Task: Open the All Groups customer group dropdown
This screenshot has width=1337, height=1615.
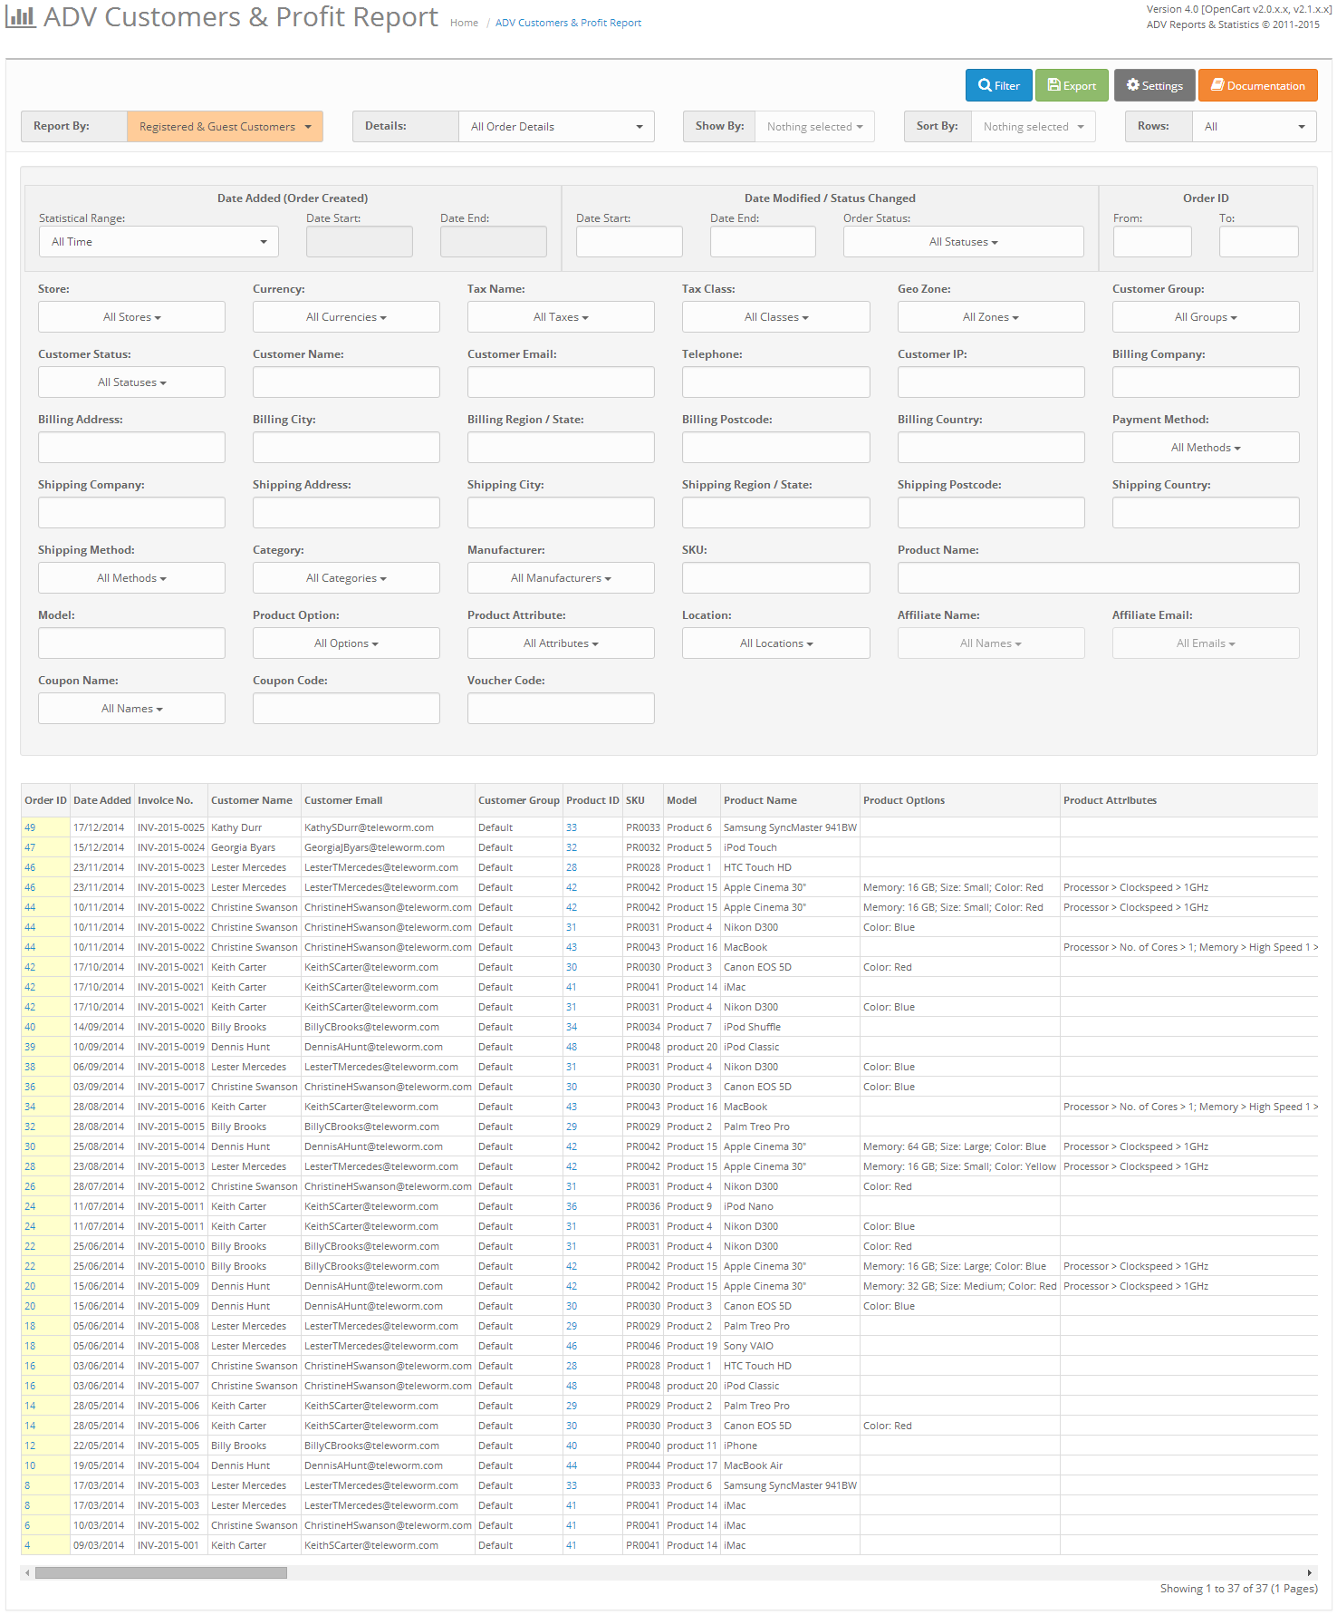Action: coord(1206,317)
